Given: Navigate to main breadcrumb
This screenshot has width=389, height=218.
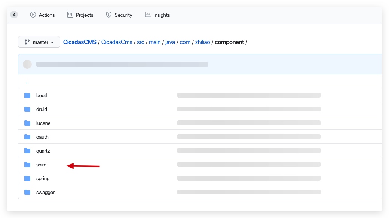Looking at the screenshot, I should click(x=154, y=42).
